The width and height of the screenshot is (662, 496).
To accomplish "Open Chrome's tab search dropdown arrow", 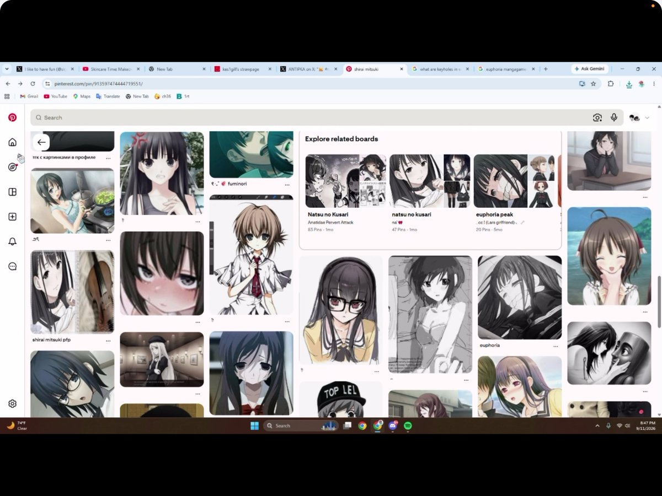I will 7,69.
